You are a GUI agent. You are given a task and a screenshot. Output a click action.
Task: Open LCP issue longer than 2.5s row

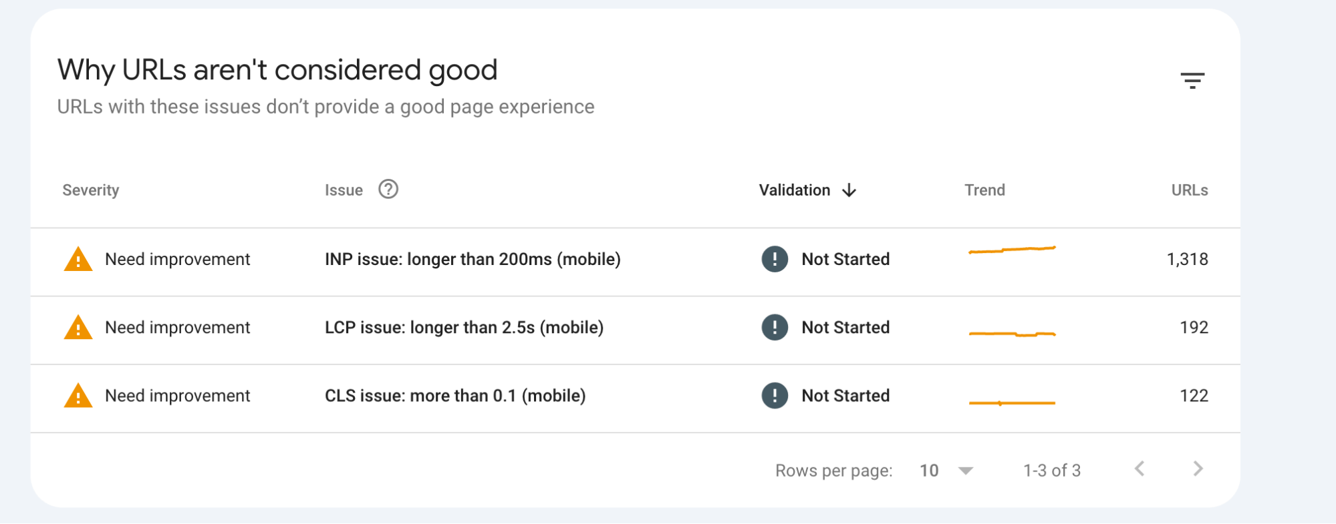(464, 327)
